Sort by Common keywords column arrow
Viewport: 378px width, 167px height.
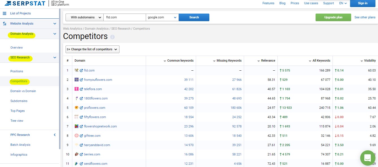point(165,61)
